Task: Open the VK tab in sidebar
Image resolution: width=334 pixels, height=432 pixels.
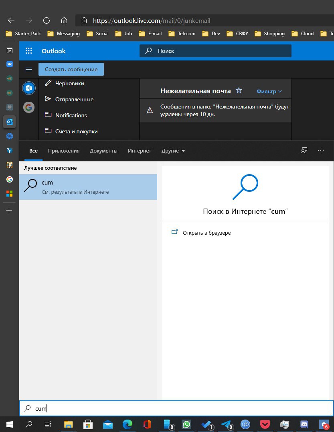Action: [x=9, y=64]
